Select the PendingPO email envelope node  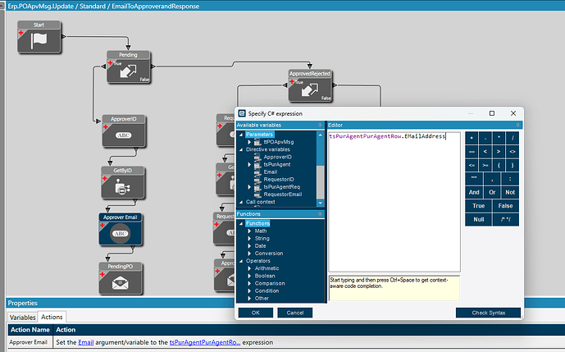pos(121,280)
